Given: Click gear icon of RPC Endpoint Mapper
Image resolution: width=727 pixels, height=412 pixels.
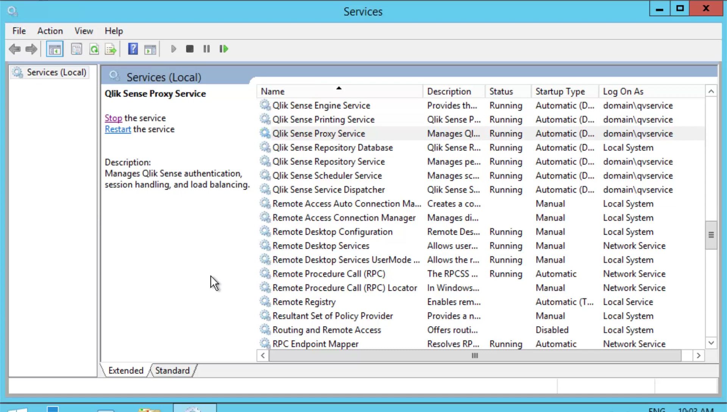Looking at the screenshot, I should (x=265, y=343).
